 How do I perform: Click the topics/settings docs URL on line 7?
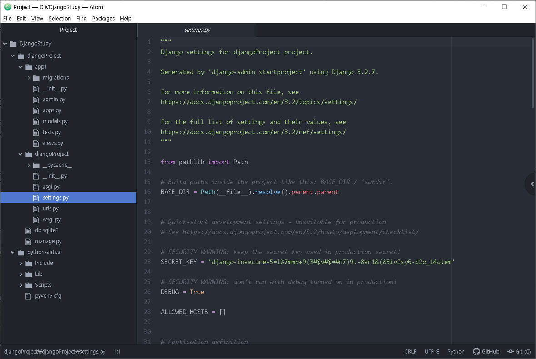tap(258, 102)
